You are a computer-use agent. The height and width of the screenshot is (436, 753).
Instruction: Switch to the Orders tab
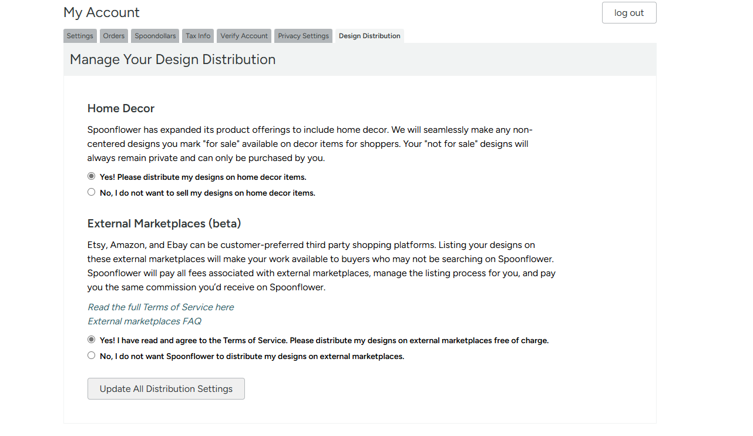pyautogui.click(x=114, y=36)
